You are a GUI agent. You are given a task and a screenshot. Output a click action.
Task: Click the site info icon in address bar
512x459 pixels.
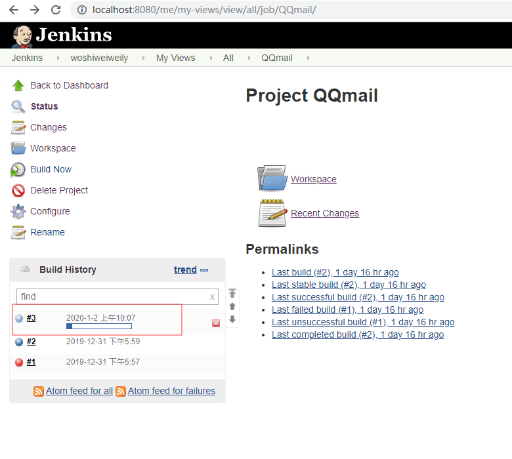pos(82,10)
